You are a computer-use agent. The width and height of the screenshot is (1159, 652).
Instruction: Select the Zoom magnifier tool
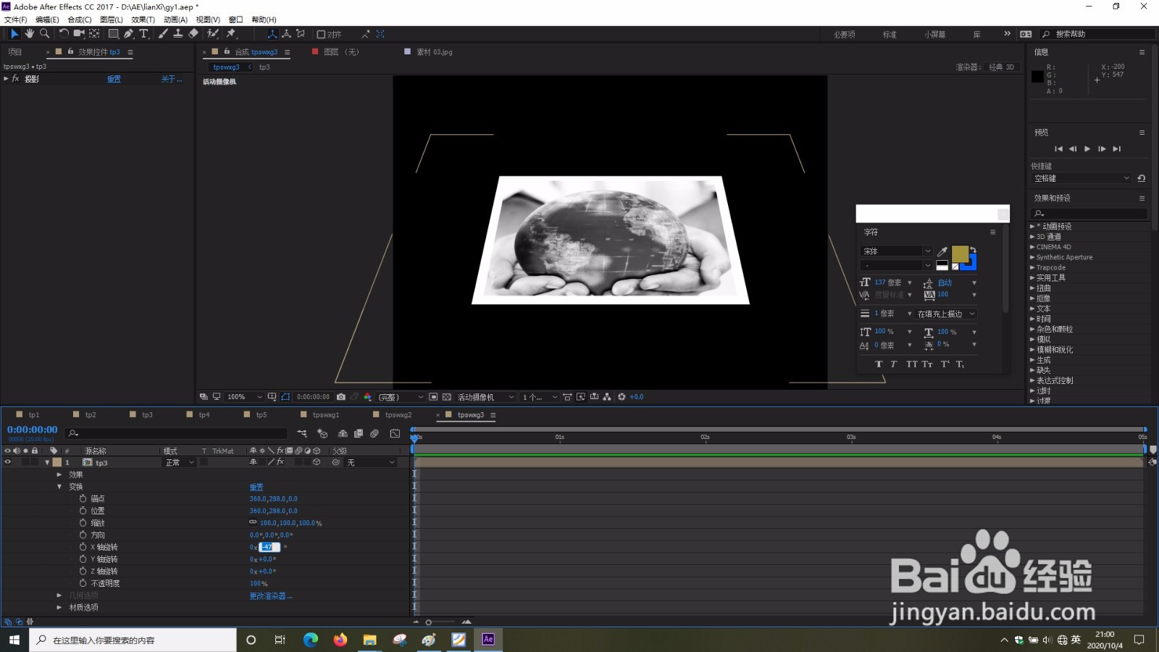point(44,33)
